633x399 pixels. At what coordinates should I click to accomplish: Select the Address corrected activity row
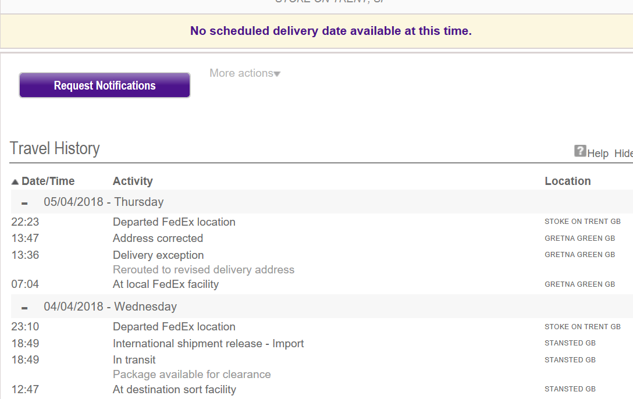158,238
